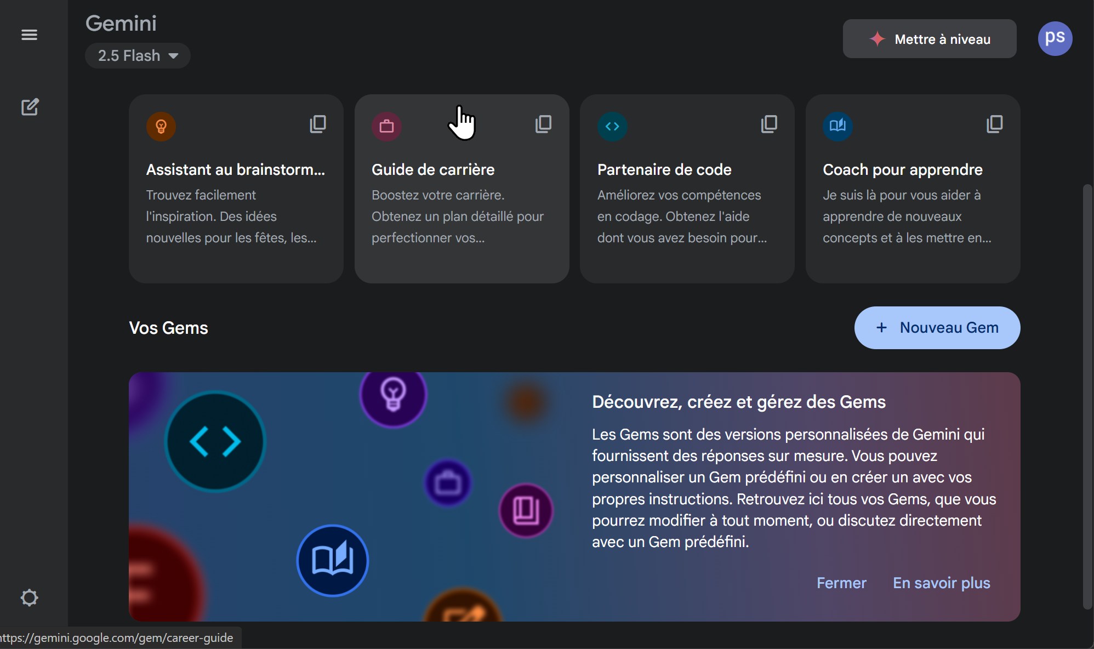Copy the Coach pour apprendre Gem

point(995,124)
